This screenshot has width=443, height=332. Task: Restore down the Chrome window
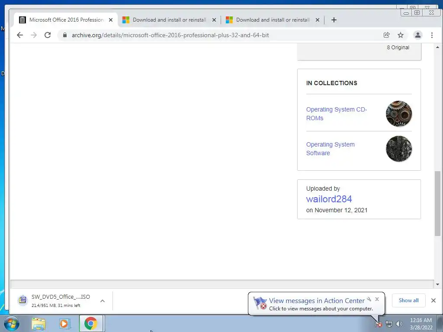[417, 13]
